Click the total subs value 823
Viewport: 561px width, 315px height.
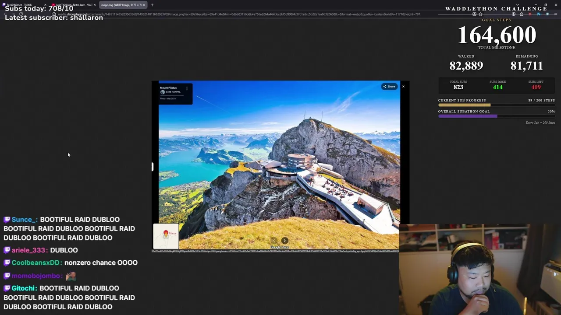pyautogui.click(x=458, y=87)
